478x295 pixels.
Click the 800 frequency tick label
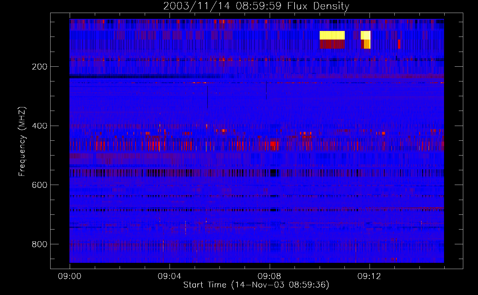tap(40, 244)
